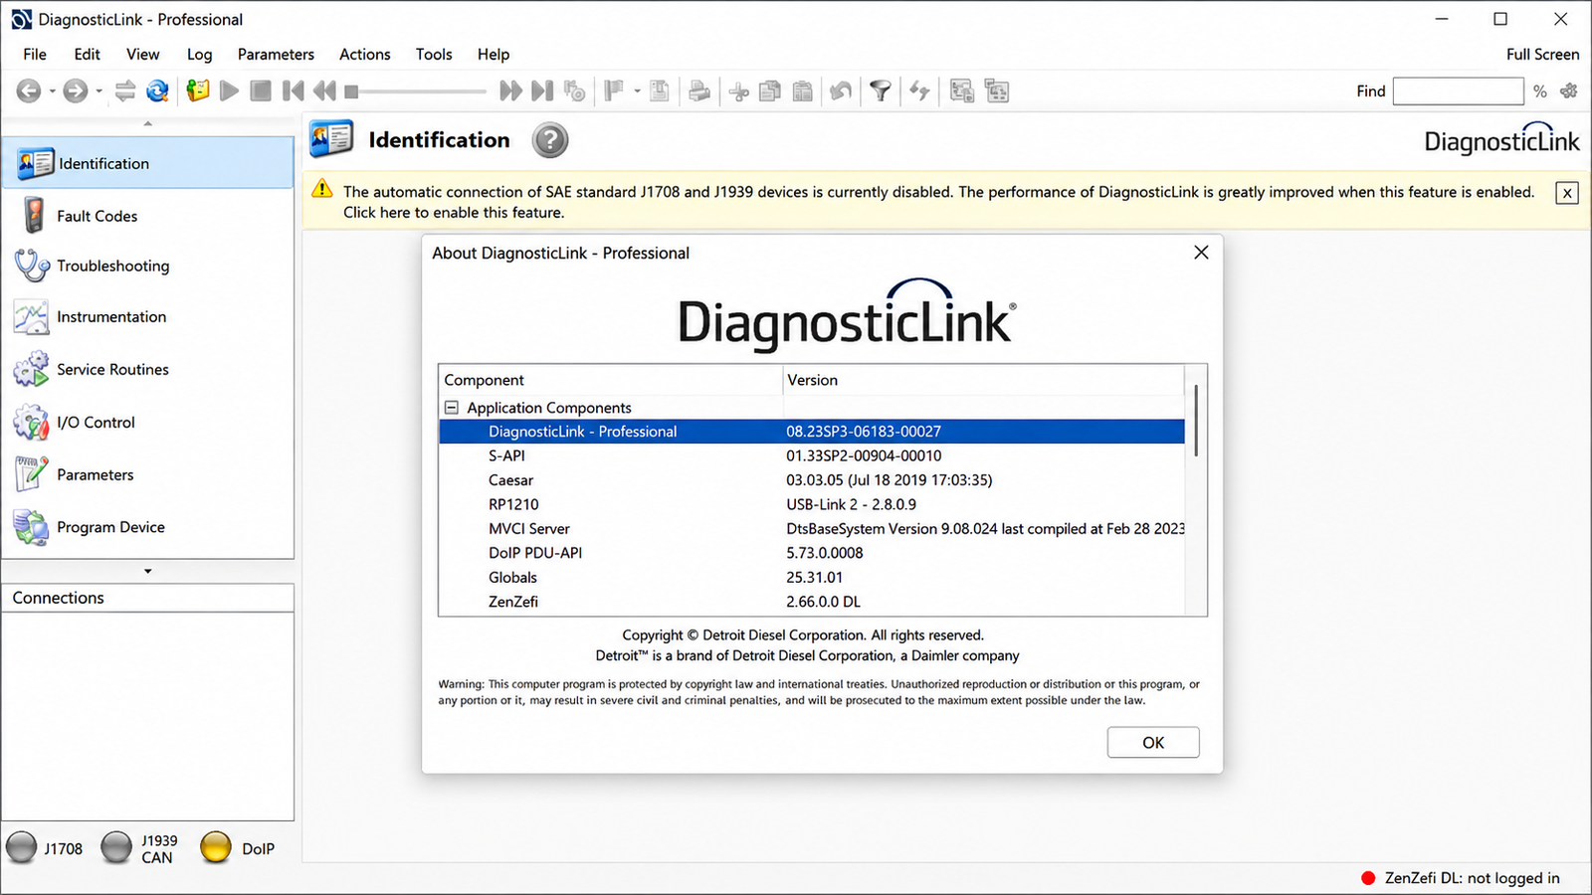This screenshot has width=1592, height=895.
Task: Click the Cut scissors toolbar icon
Action: click(738, 92)
